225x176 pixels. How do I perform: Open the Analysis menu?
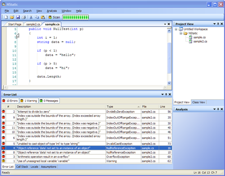(52, 11)
